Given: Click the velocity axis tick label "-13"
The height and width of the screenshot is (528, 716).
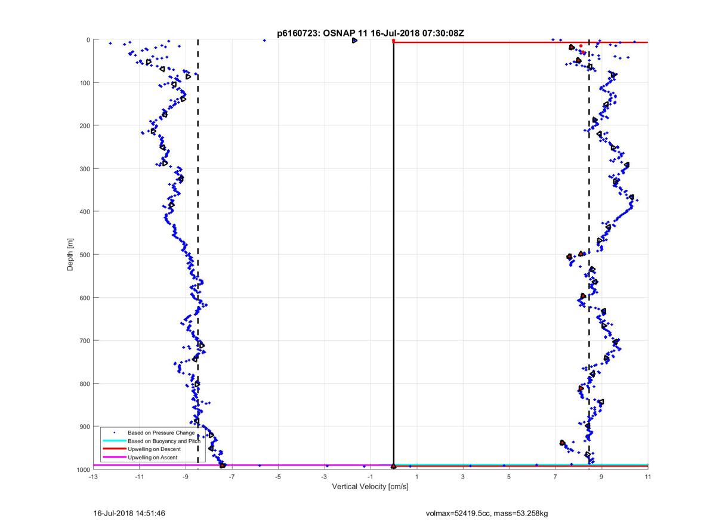Looking at the screenshot, I should (x=92, y=477).
